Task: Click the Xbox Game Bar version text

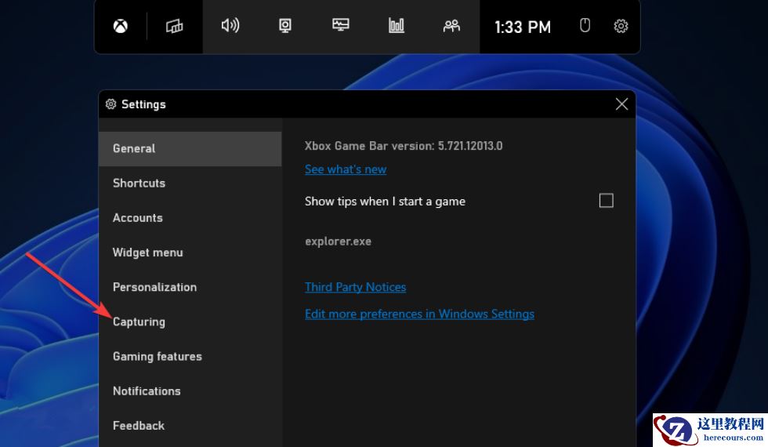Action: click(404, 146)
